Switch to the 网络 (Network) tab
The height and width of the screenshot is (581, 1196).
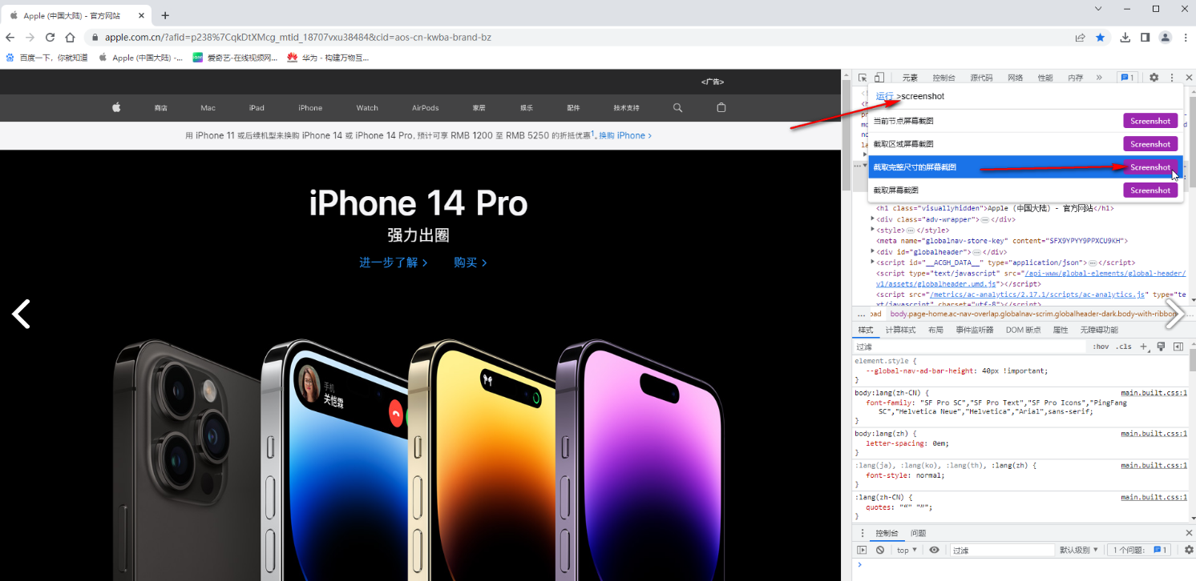pos(1015,78)
